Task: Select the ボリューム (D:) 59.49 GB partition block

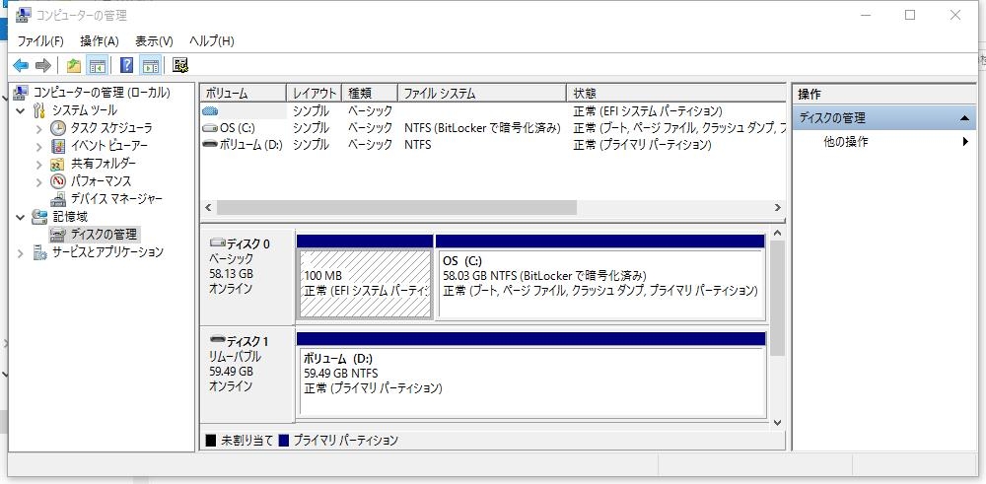Action: [531, 375]
